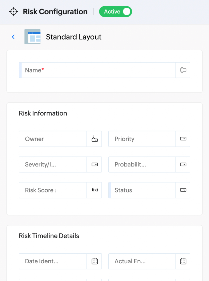Click the text-field icon beside Name
The image size is (209, 281).
[x=183, y=70]
